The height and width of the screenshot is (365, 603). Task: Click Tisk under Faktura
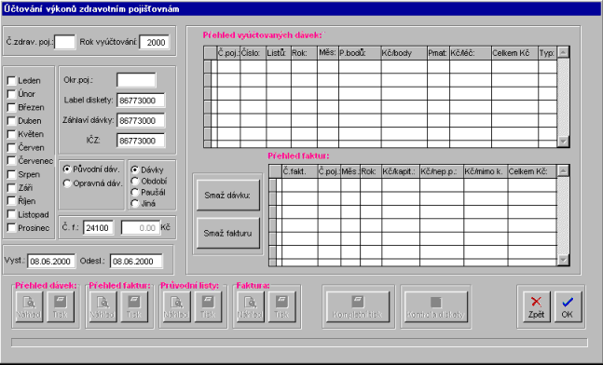281,306
